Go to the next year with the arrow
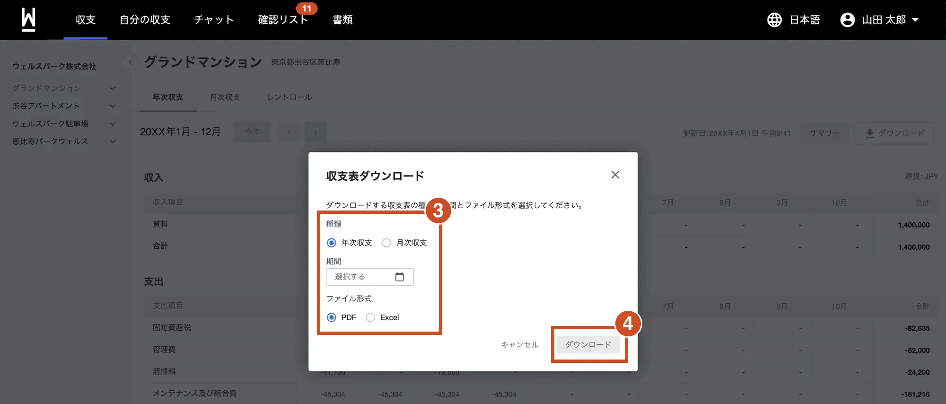Image resolution: width=946 pixels, height=404 pixels. click(x=315, y=132)
